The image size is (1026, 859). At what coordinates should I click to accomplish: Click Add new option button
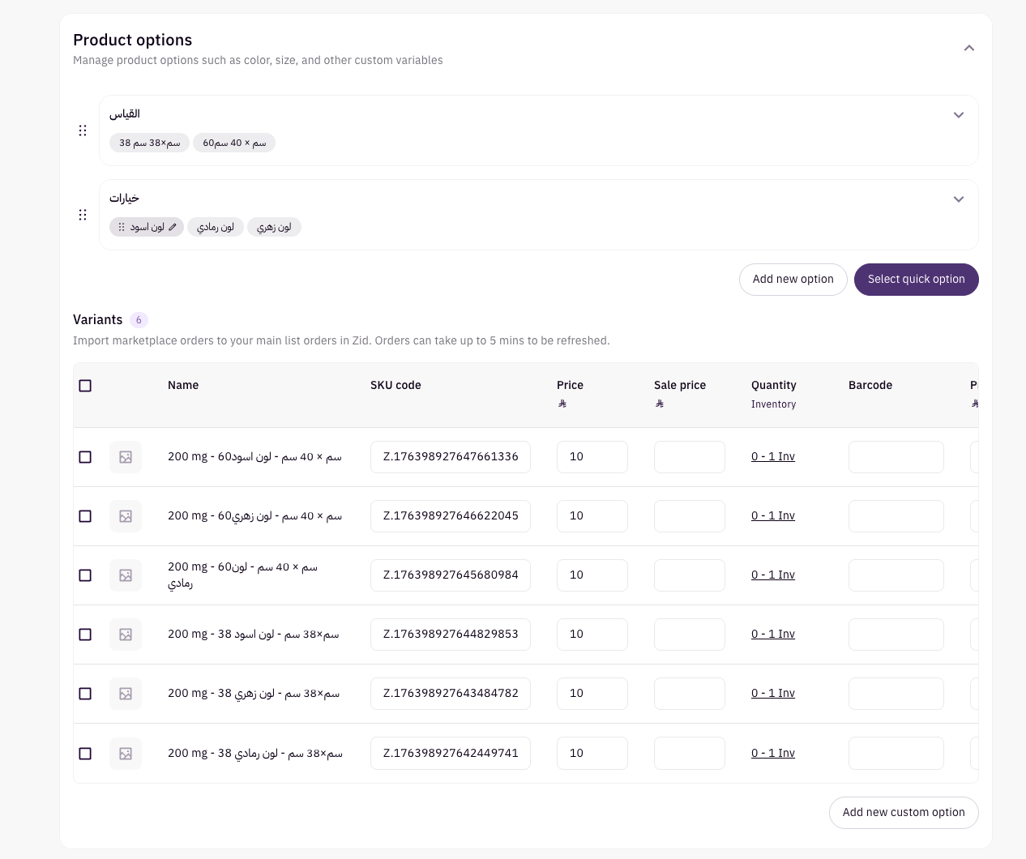pos(793,280)
